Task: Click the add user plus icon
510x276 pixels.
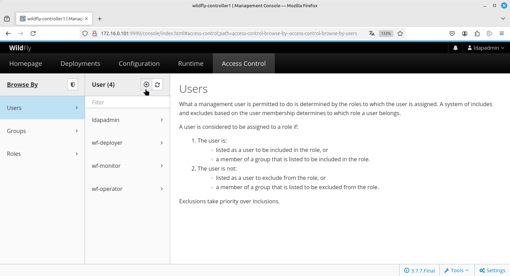Action: click(x=146, y=85)
